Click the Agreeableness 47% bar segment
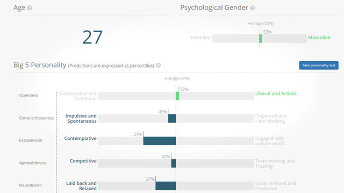Image resolution: width=344 pixels, height=193 pixels. [174, 164]
